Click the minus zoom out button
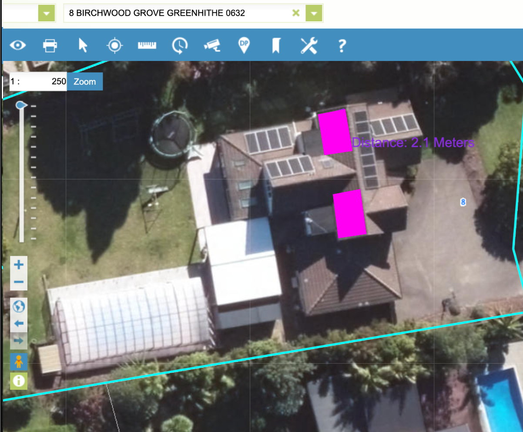The height and width of the screenshot is (432, 523). (x=19, y=282)
